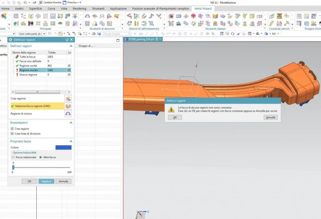Click the Seleziona facce regione cube icon
This screenshot has width=321, height=219.
tap(68, 106)
